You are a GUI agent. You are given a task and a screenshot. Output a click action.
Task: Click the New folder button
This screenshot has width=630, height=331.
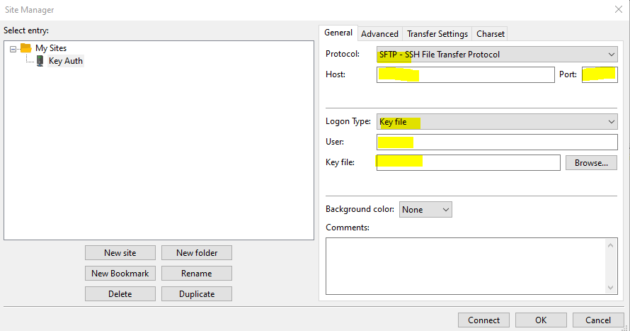196,252
